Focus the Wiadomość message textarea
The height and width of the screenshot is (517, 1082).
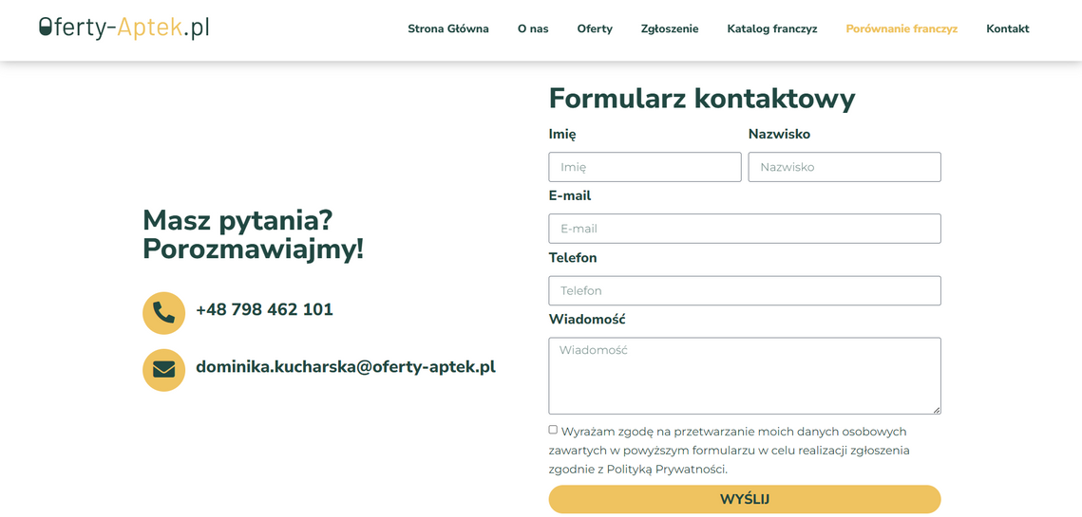[744, 376]
